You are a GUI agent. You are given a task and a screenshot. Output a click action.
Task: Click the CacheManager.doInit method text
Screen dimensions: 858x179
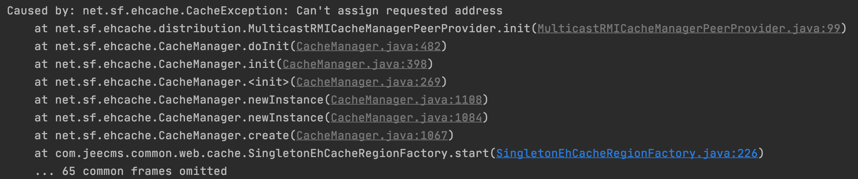(x=224, y=46)
